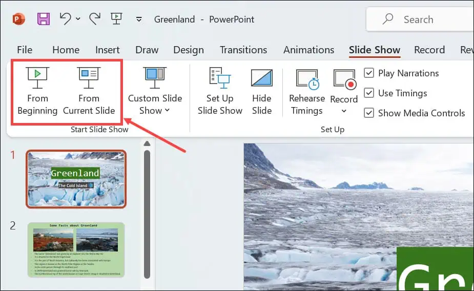Click the green title box on the slide

point(435,269)
